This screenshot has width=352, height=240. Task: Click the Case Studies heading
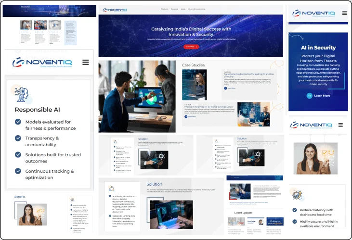coord(193,65)
